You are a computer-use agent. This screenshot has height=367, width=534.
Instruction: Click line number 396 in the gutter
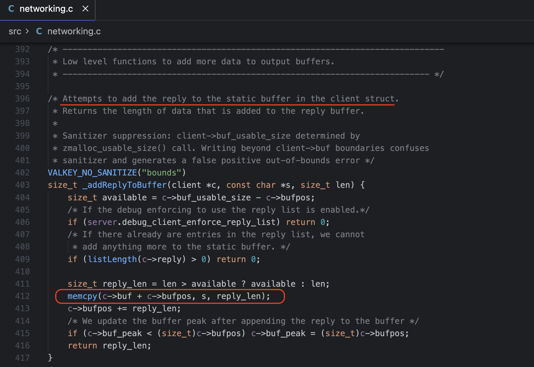[x=22, y=99]
